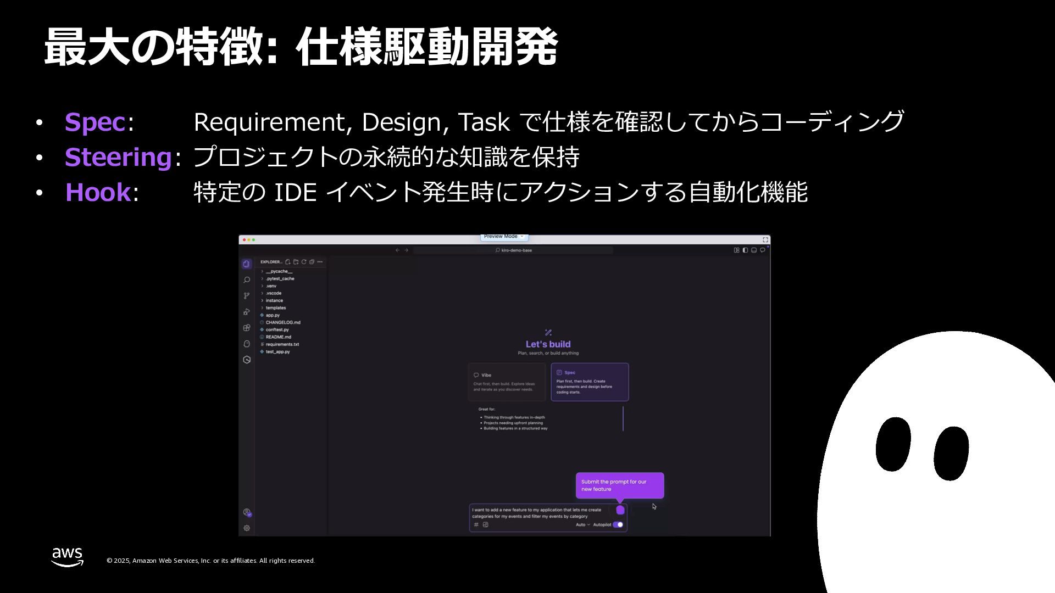Refresh the Explorer file tree
This screenshot has width=1055, height=593.
point(304,262)
